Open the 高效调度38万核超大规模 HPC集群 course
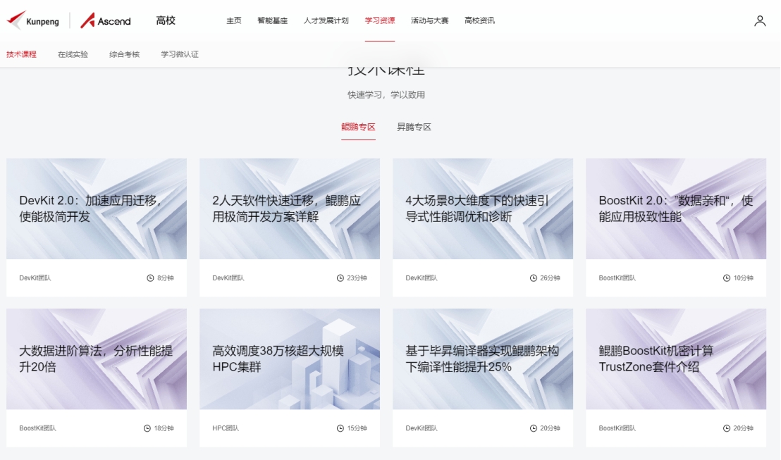This screenshot has width=781, height=460. (289, 359)
